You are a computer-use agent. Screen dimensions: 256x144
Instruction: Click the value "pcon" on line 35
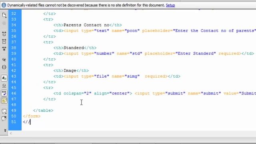pos(132,31)
